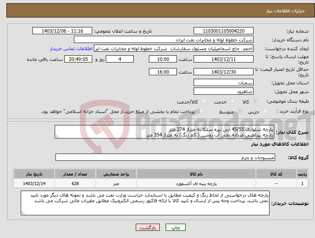The height and width of the screenshot is (238, 315).
Task: Click the need number field 1103001105004220
Action: point(224,31)
